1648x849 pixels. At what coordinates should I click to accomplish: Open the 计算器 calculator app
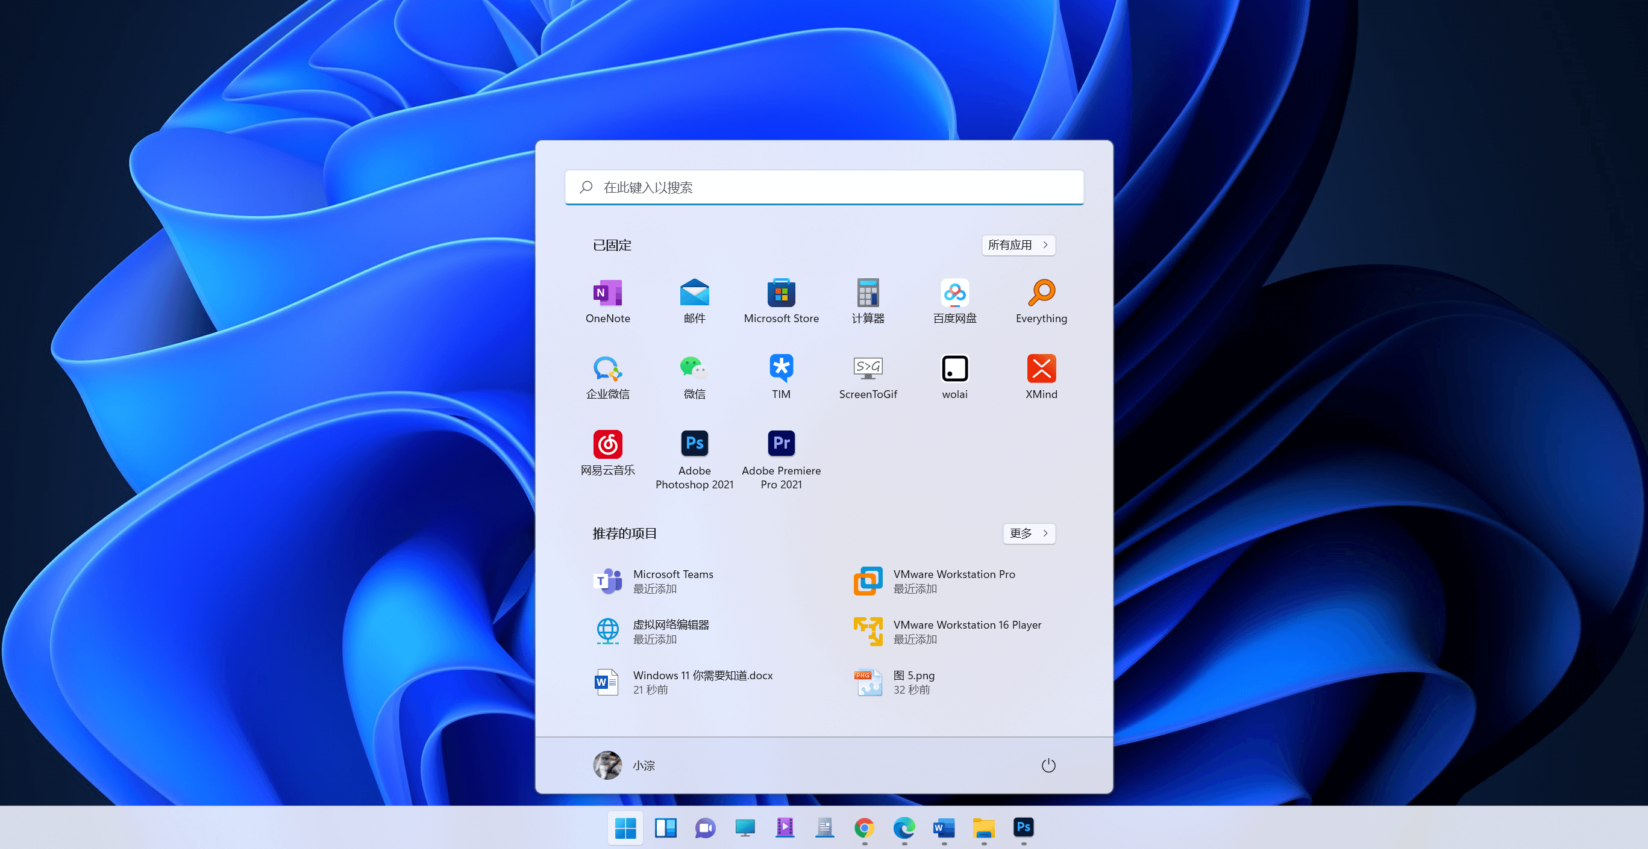868,300
